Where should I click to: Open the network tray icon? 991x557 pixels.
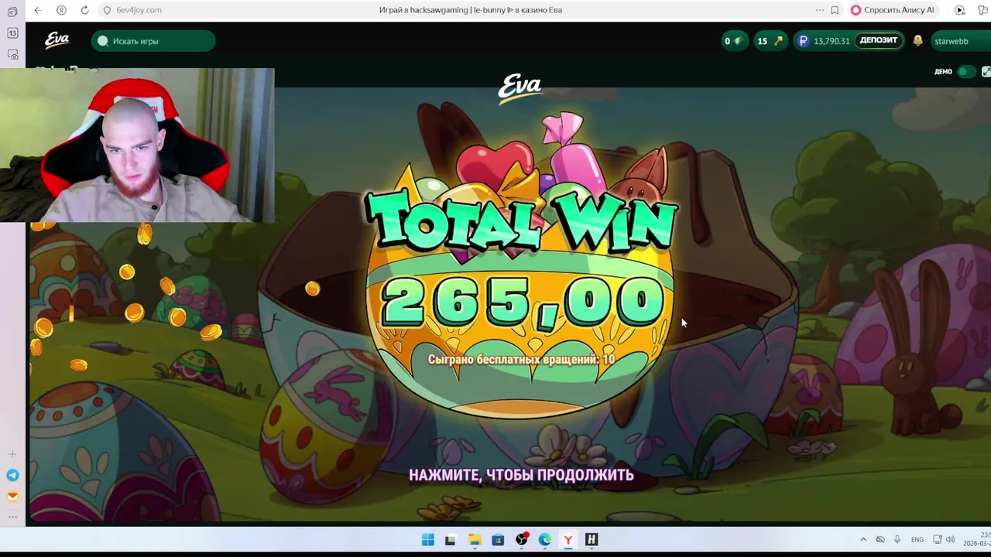tap(938, 539)
